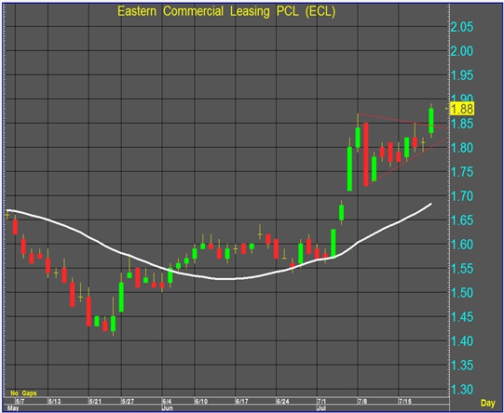Click the 1.70 price axis label
This screenshot has height=413, width=504.
click(462, 196)
